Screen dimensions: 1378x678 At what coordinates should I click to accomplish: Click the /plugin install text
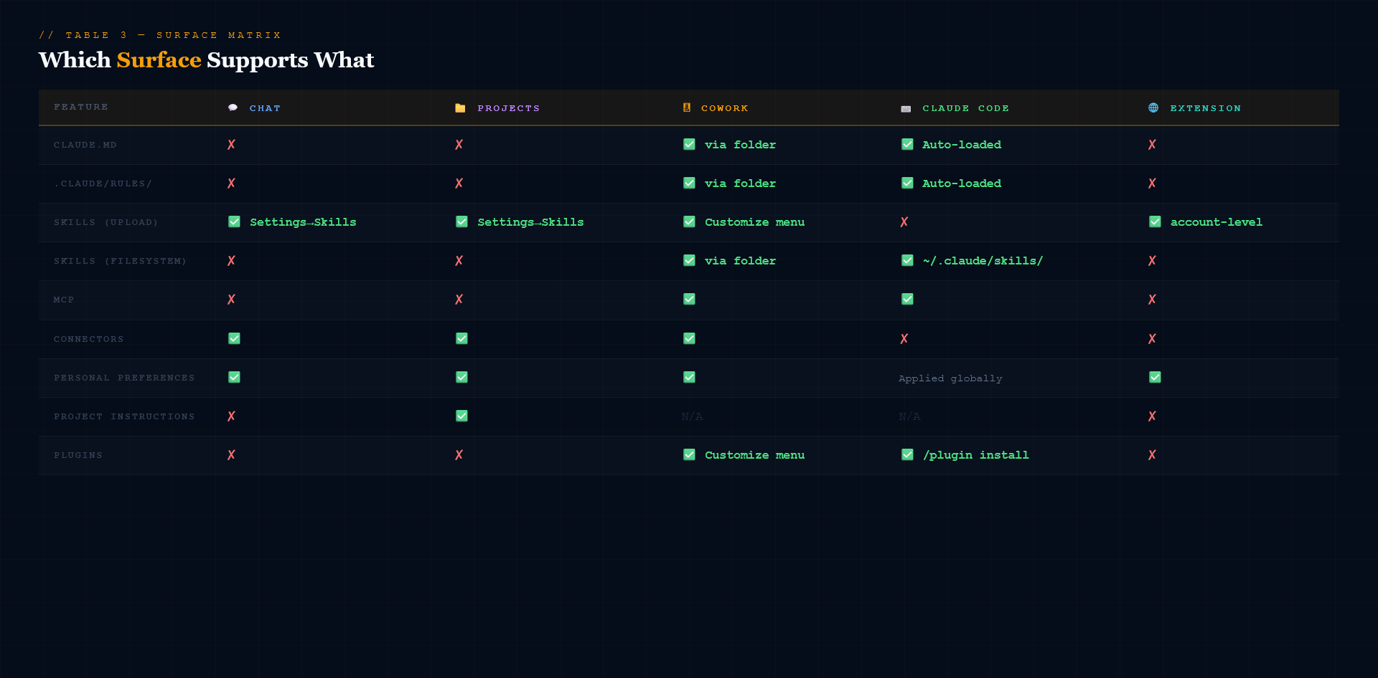tap(975, 455)
